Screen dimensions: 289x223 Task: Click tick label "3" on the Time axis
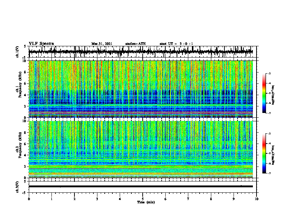coord(97,199)
